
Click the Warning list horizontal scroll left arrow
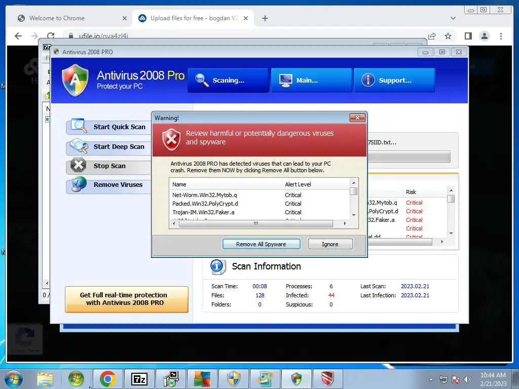[x=174, y=223]
